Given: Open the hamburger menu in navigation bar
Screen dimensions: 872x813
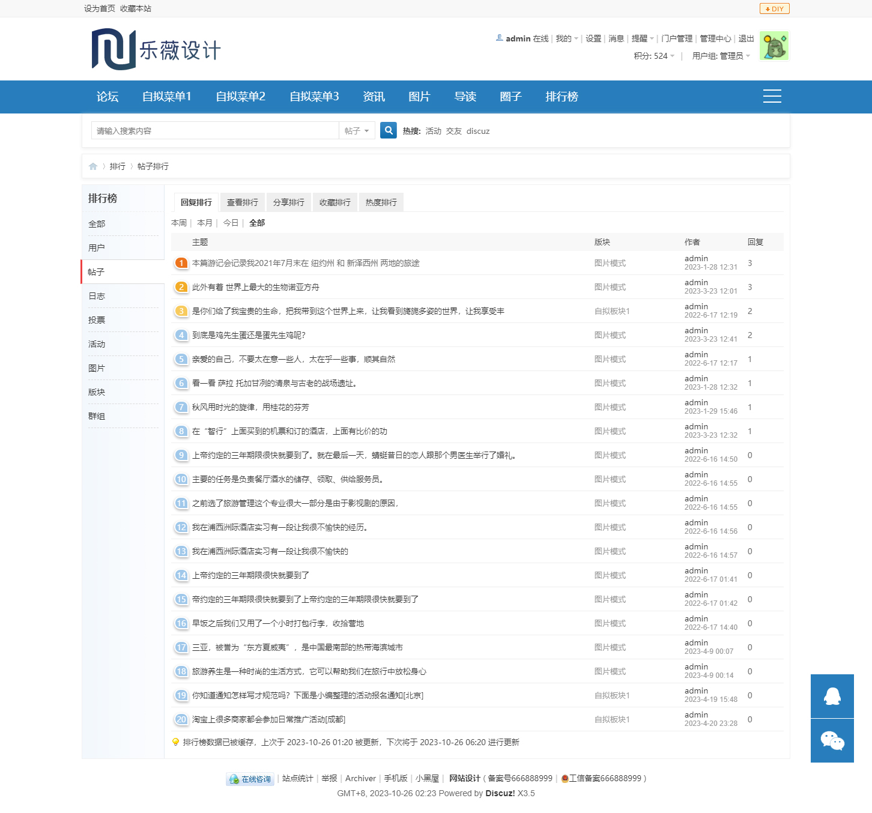Looking at the screenshot, I should click(x=772, y=96).
